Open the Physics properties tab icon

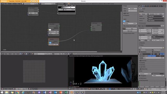(x=162, y=6)
